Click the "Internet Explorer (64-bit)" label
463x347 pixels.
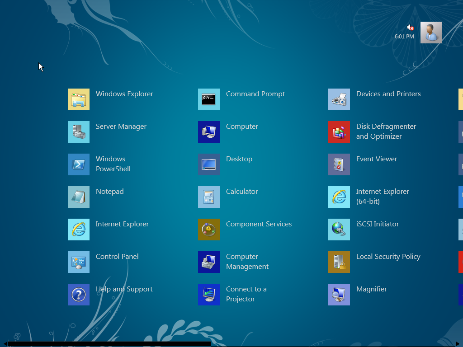coord(383,196)
